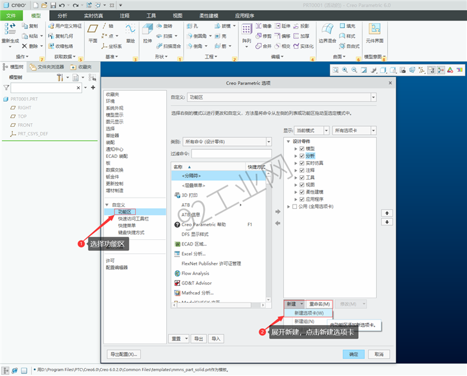Screen dimensions: 467x376
Task: Click the 重命名(M) button
Action: (x=319, y=304)
